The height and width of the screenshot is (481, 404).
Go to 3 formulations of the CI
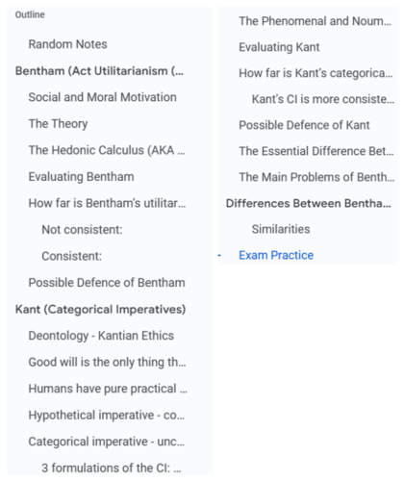click(112, 468)
